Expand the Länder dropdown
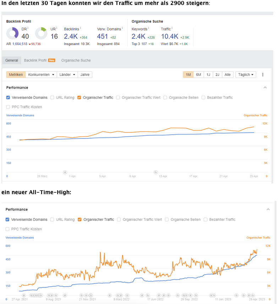Screen dimensions: 280x304 67,75
